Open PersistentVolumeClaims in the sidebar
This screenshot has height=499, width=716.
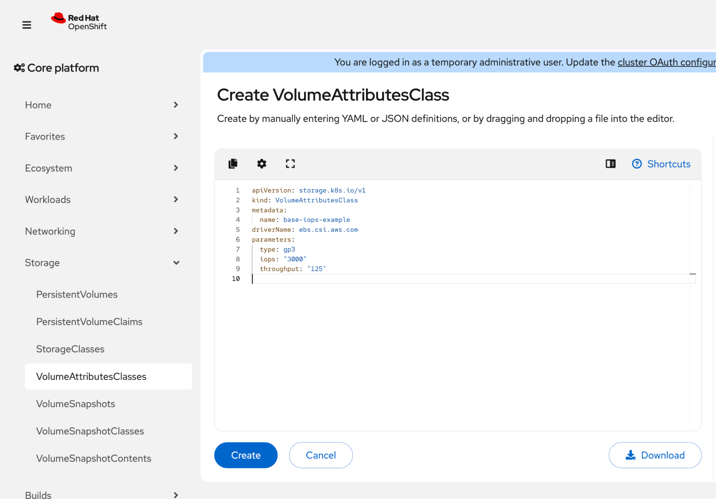point(89,321)
